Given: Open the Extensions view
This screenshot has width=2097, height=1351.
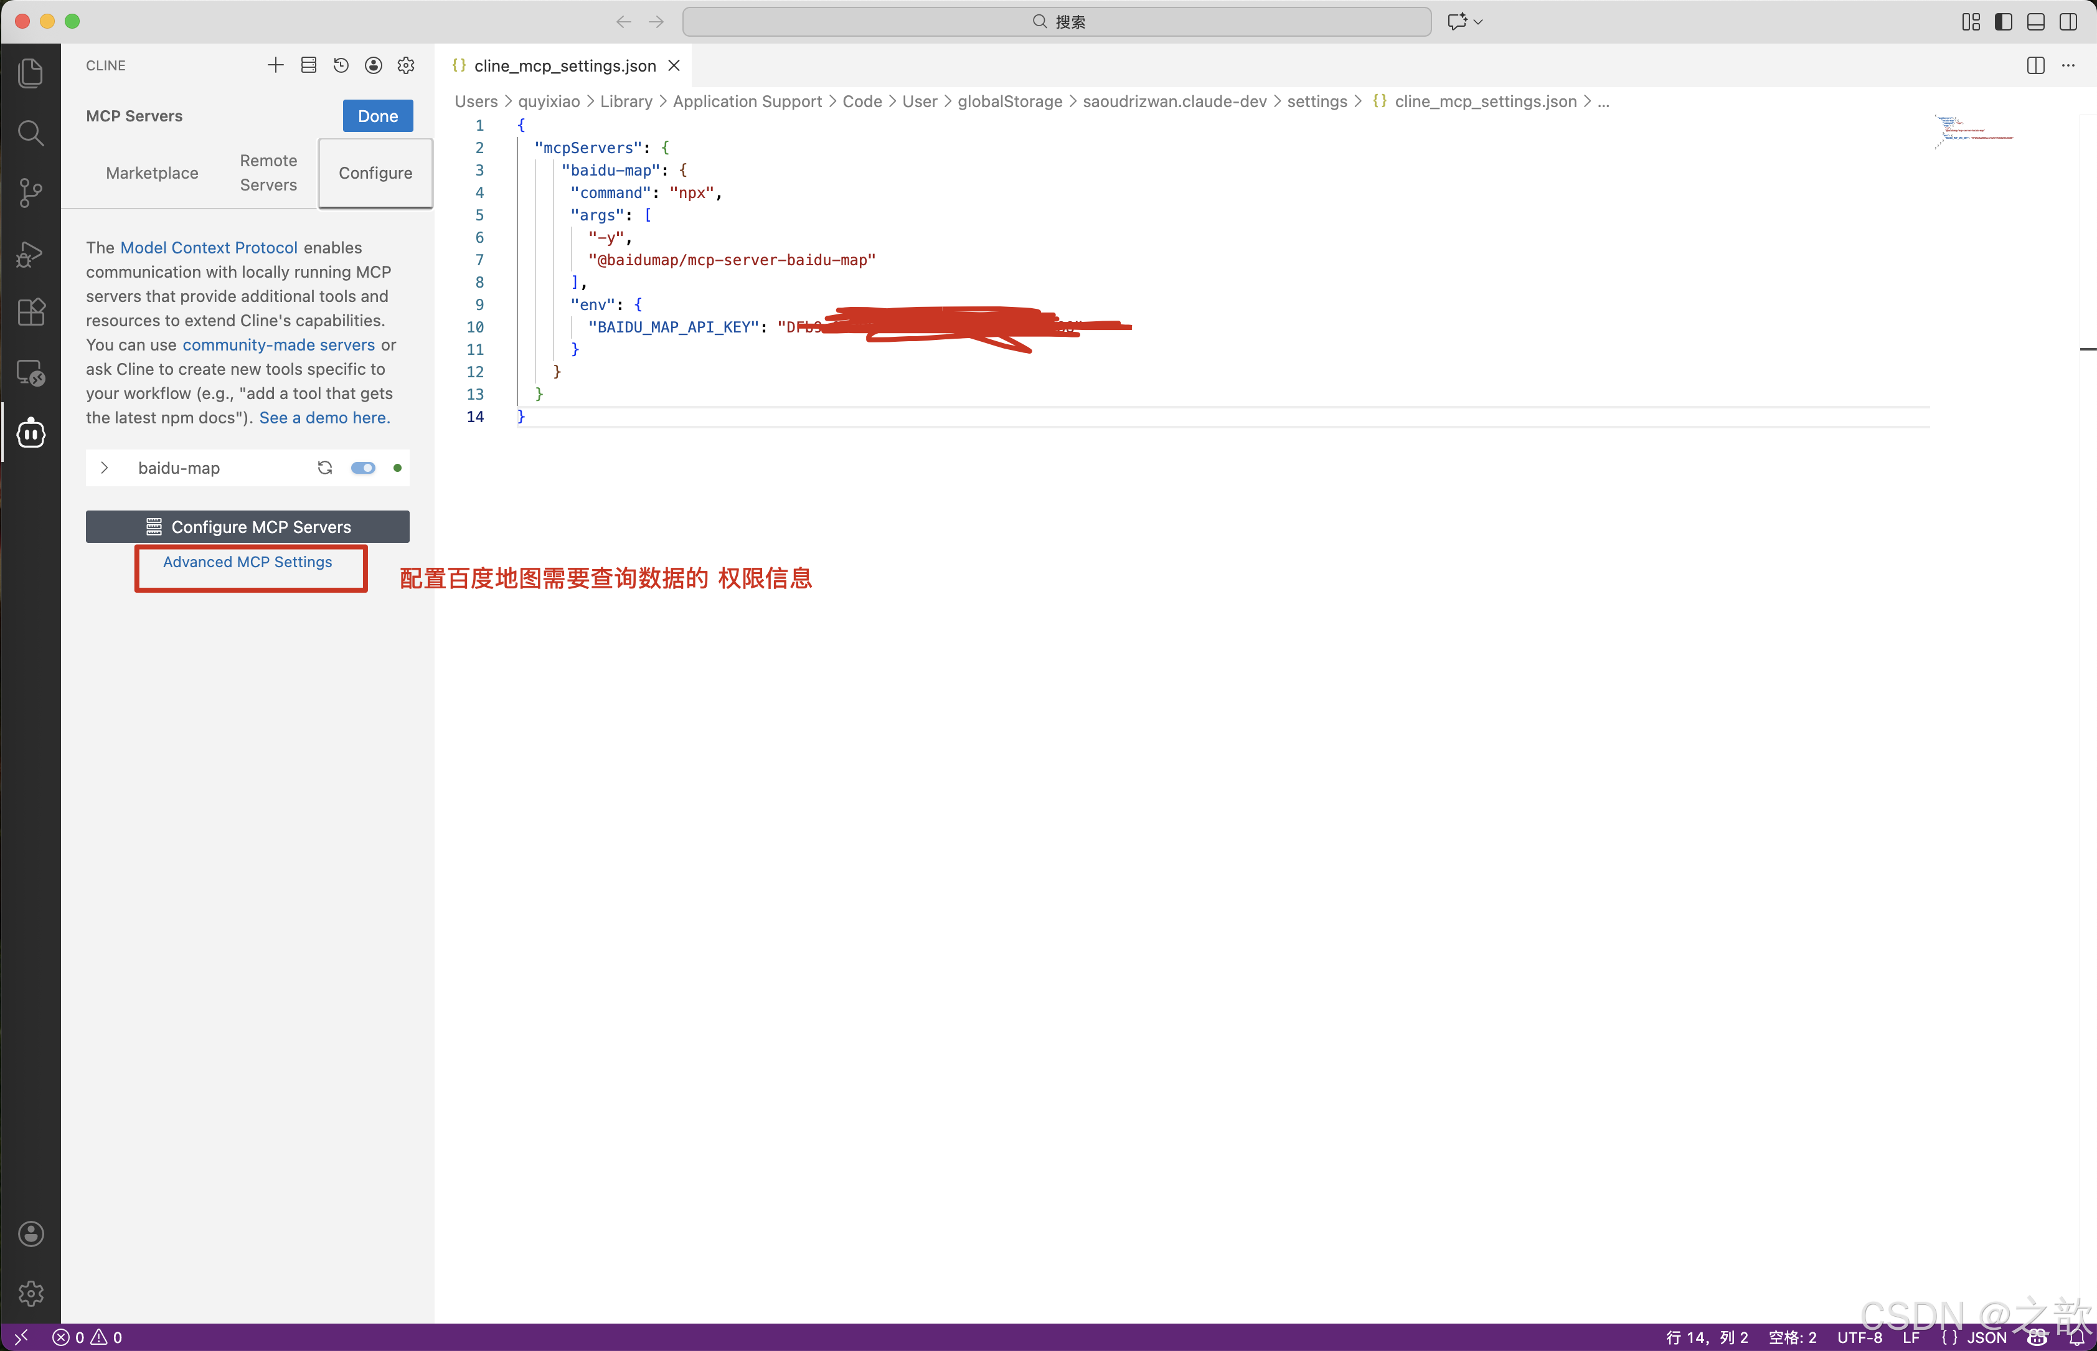Looking at the screenshot, I should coord(31,313).
